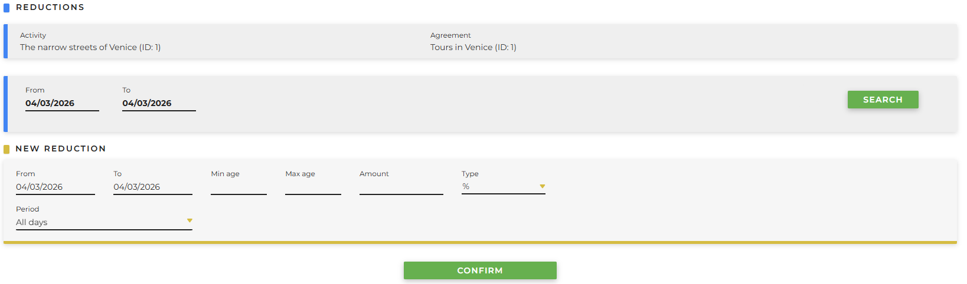Image resolution: width=967 pixels, height=284 pixels.
Task: Focus the Min age input
Action: click(x=239, y=187)
